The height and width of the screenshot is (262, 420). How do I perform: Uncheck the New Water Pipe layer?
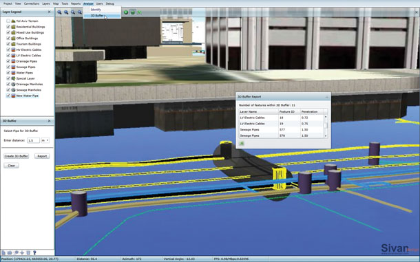(x=8, y=96)
